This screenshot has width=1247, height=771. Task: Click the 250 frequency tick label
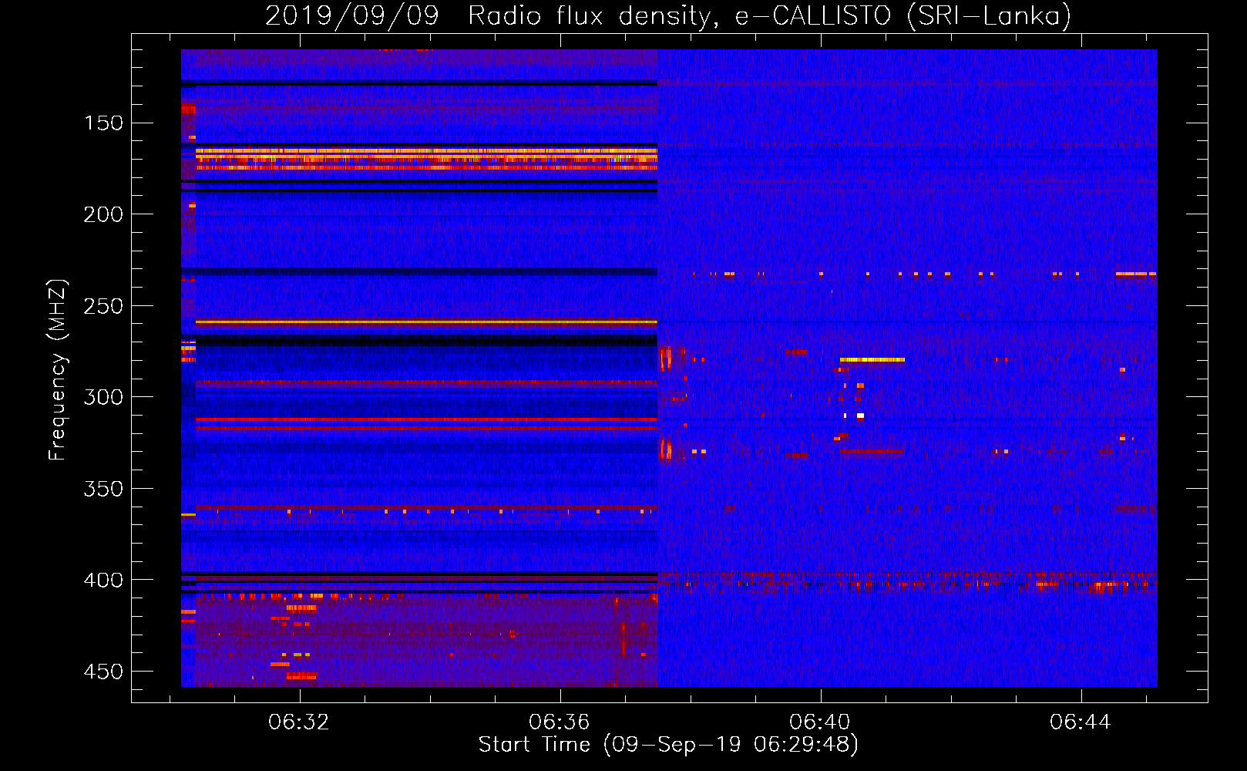point(103,306)
